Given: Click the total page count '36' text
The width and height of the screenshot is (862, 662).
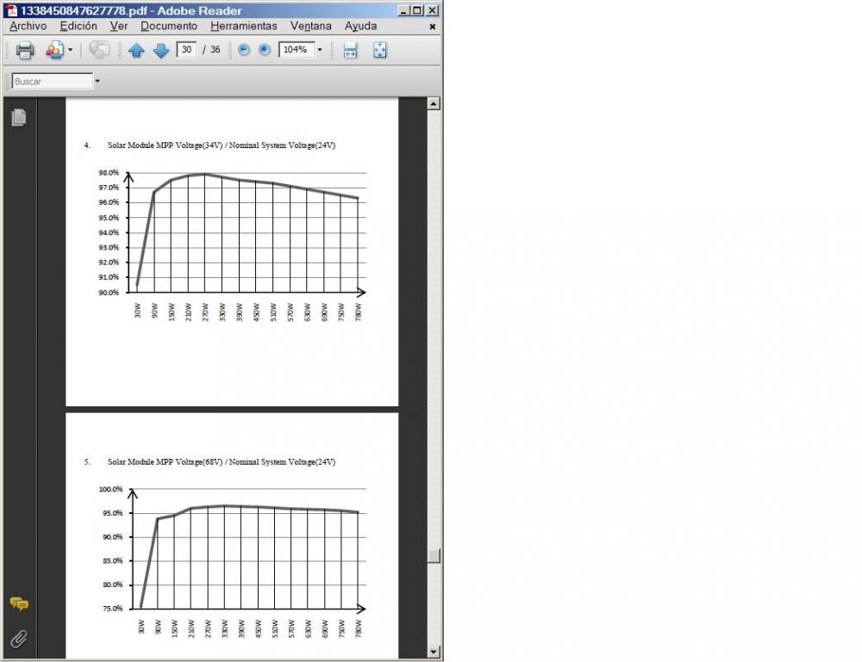Looking at the screenshot, I should tap(215, 50).
